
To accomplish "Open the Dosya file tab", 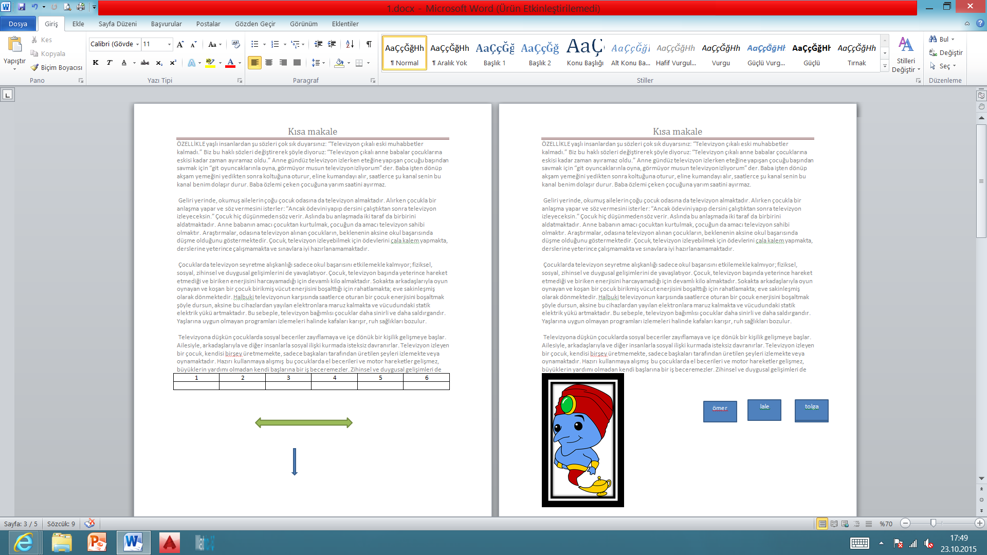I will coord(18,24).
